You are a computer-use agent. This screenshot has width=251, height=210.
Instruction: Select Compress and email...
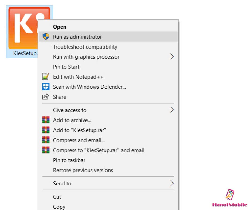coord(108,140)
